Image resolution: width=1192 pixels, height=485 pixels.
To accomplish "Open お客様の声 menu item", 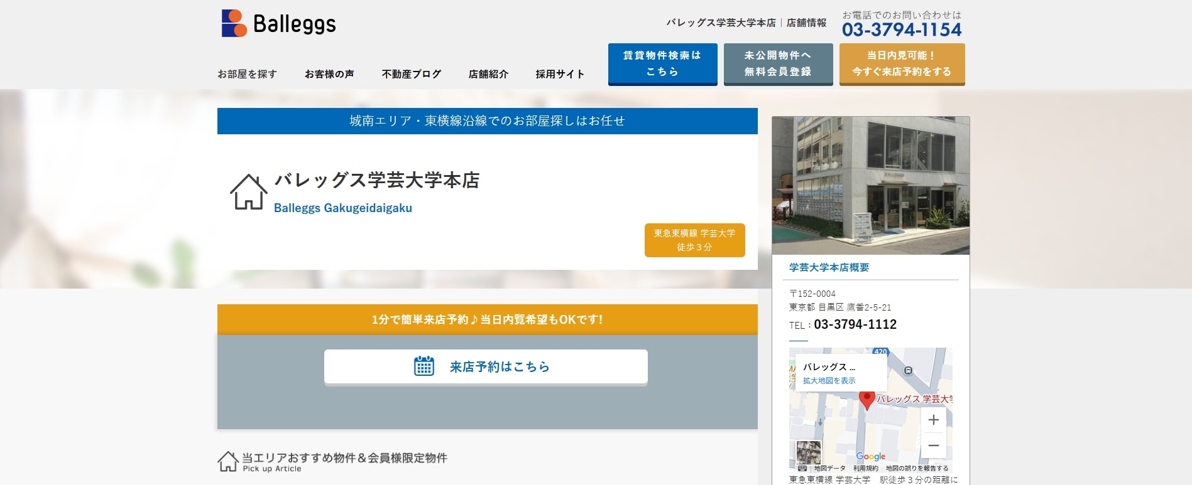I will [329, 74].
